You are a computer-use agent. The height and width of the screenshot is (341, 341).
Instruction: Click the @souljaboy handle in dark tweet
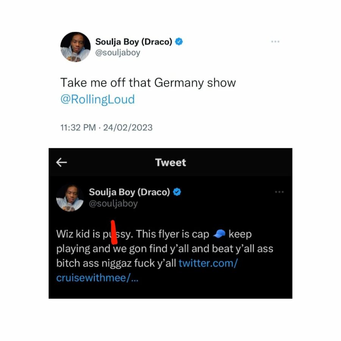pos(113,203)
